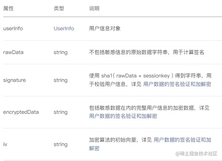The image size is (222, 161).
Task: Click the 说明 column header
Action: pos(94,8)
